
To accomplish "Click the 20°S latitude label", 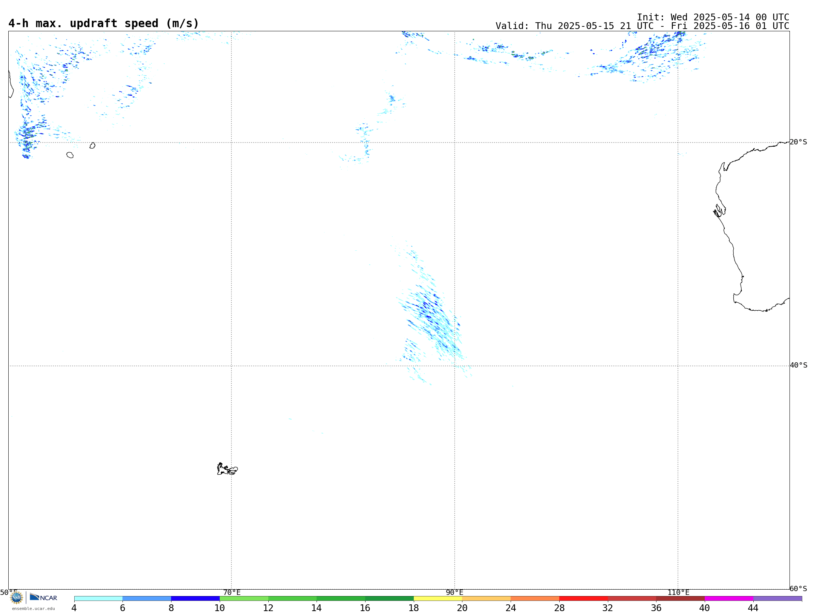I will tap(798, 142).
